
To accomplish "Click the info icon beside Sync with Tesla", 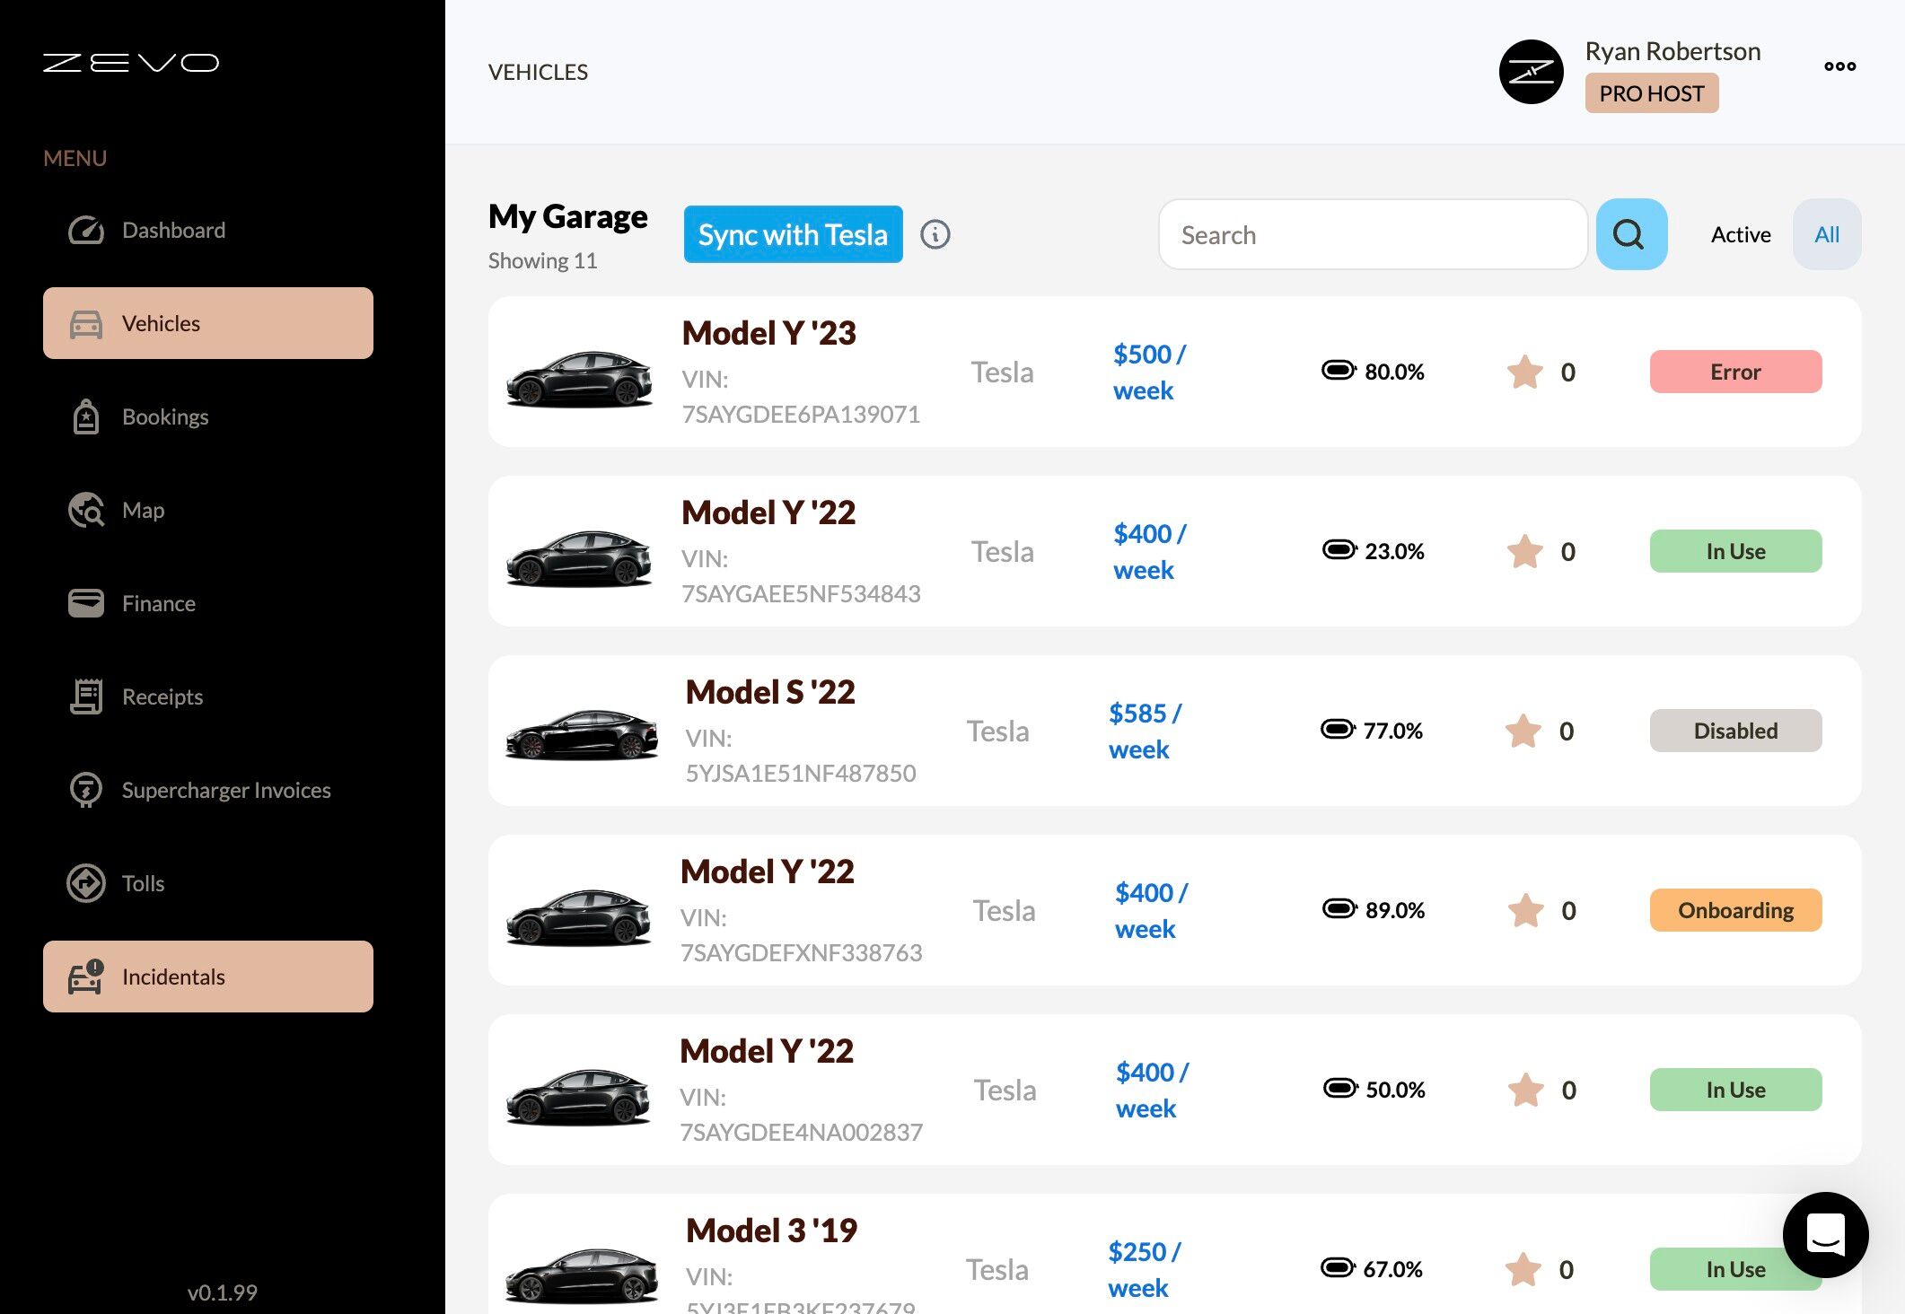I will pos(935,234).
